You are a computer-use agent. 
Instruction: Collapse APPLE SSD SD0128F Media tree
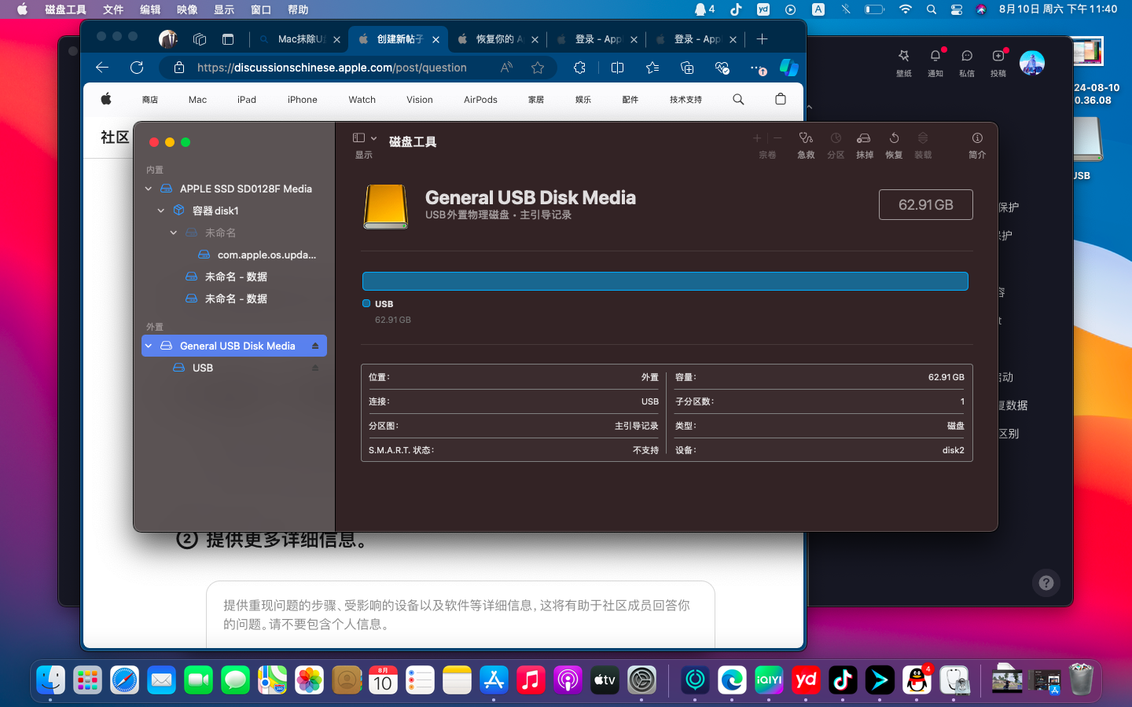coord(149,189)
